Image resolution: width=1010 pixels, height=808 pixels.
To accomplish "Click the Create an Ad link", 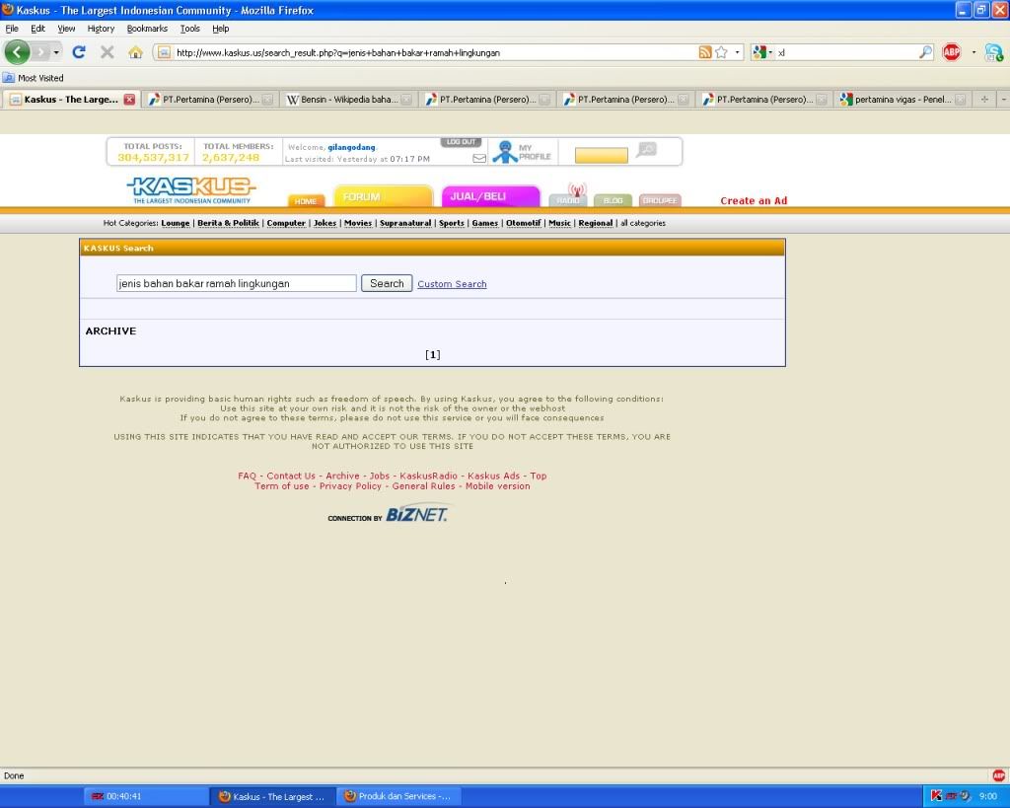I will point(754,201).
